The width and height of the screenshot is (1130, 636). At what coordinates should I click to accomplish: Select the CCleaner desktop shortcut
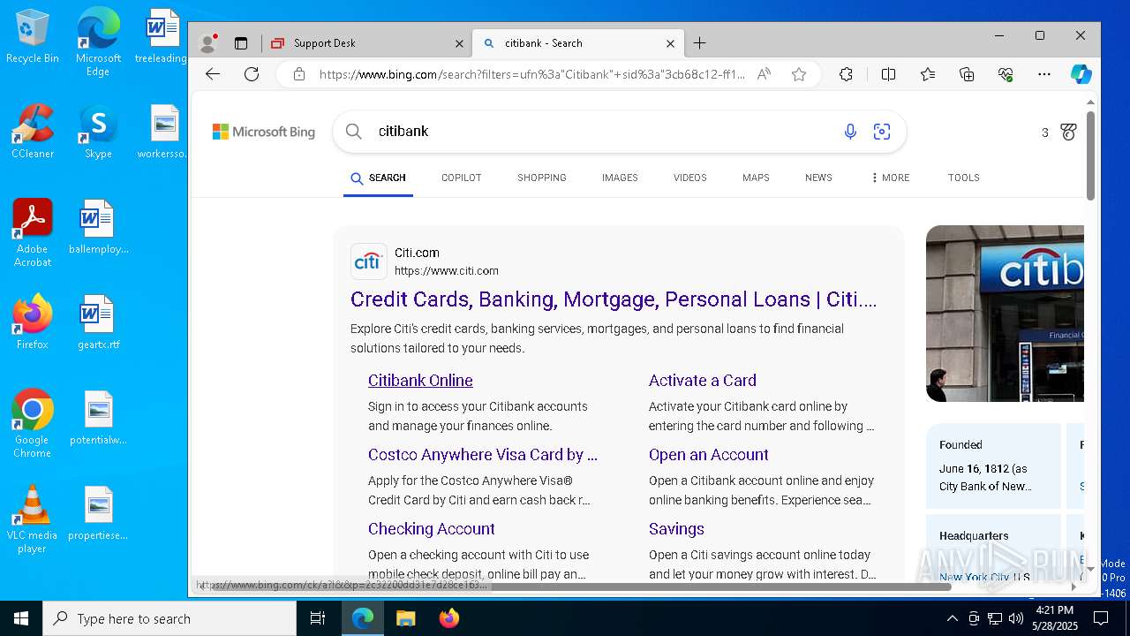(x=33, y=131)
